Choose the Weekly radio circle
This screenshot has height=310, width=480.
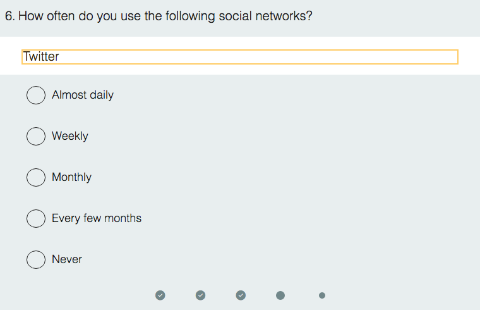pos(36,136)
